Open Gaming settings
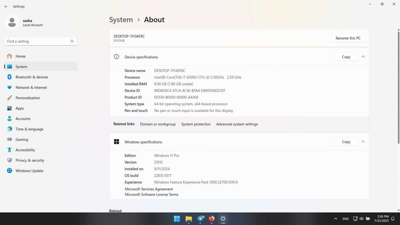Viewport: 400px width, 225px height. tap(40, 139)
